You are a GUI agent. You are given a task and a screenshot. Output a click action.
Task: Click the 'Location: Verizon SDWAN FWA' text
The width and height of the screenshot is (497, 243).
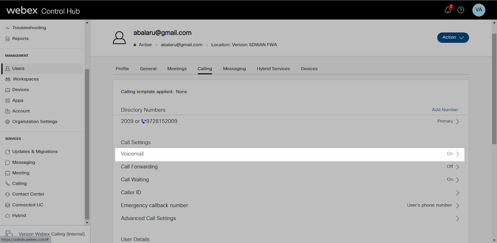[x=244, y=45]
